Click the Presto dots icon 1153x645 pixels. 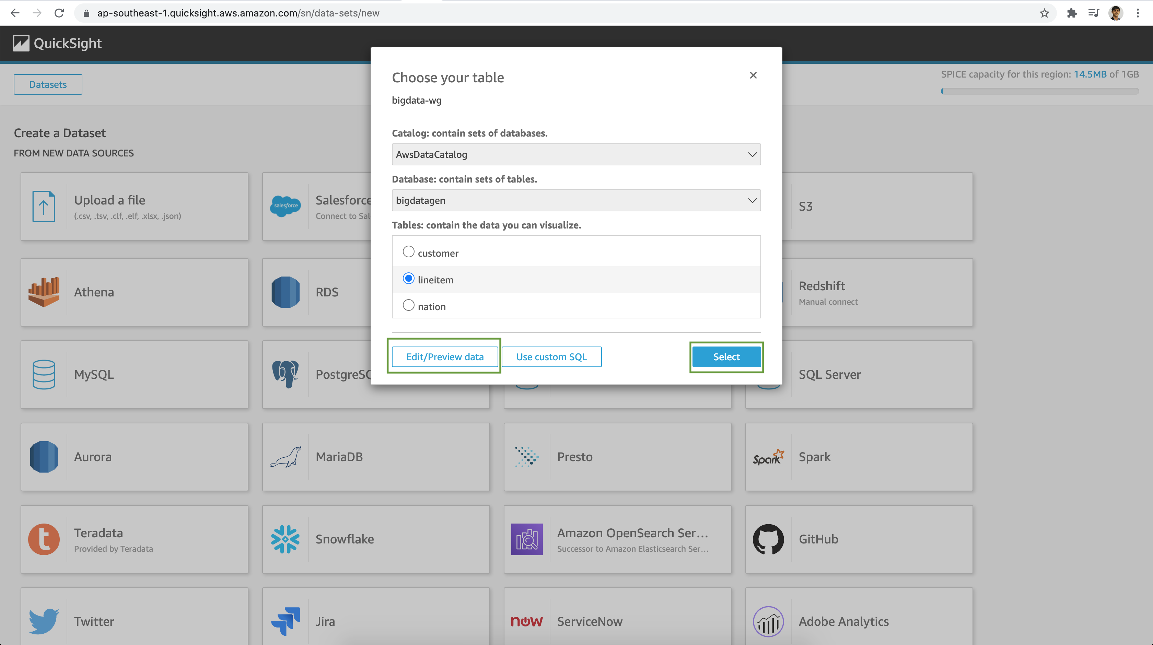[x=527, y=457]
